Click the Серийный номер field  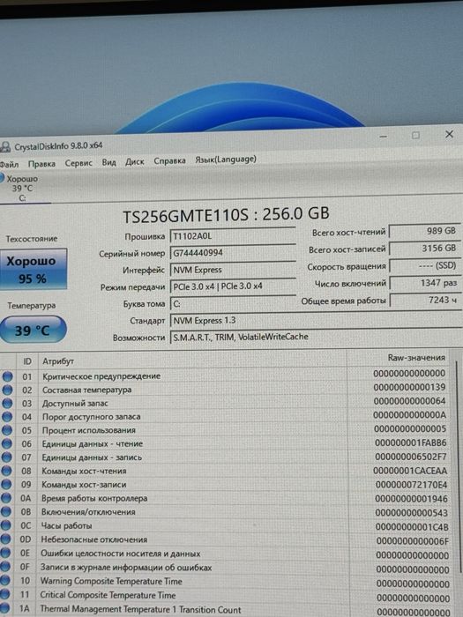pos(233,253)
